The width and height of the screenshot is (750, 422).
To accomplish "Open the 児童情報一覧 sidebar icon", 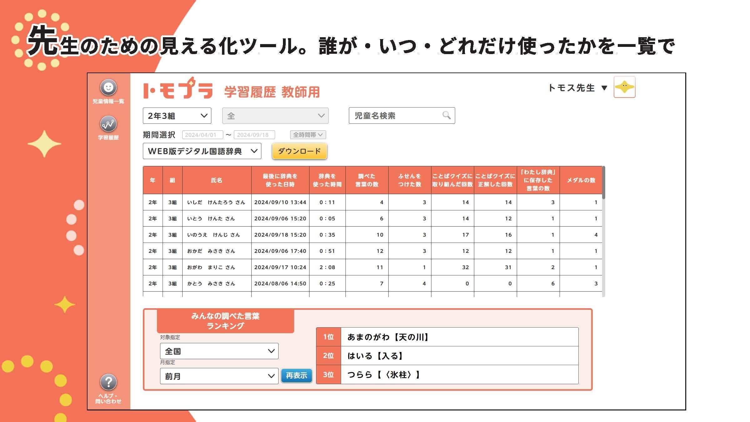I will [x=108, y=88].
